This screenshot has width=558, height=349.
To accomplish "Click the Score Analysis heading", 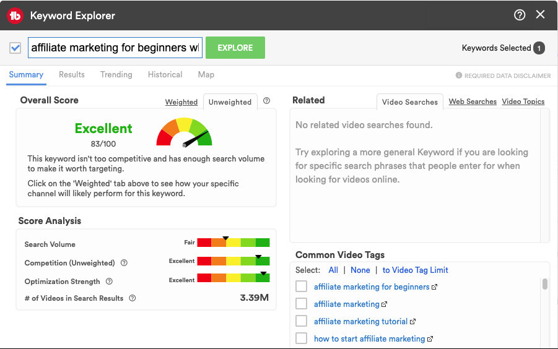I will point(50,221).
